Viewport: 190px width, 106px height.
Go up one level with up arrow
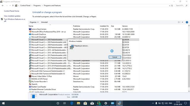pos(13,6)
